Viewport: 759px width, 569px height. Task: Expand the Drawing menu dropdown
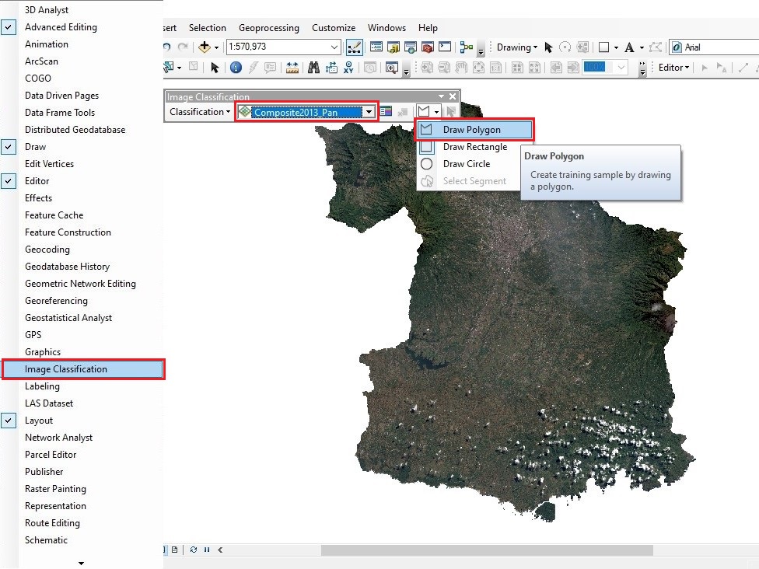pos(517,47)
